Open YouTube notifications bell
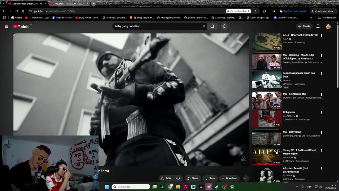The image size is (339, 191). 318,26
